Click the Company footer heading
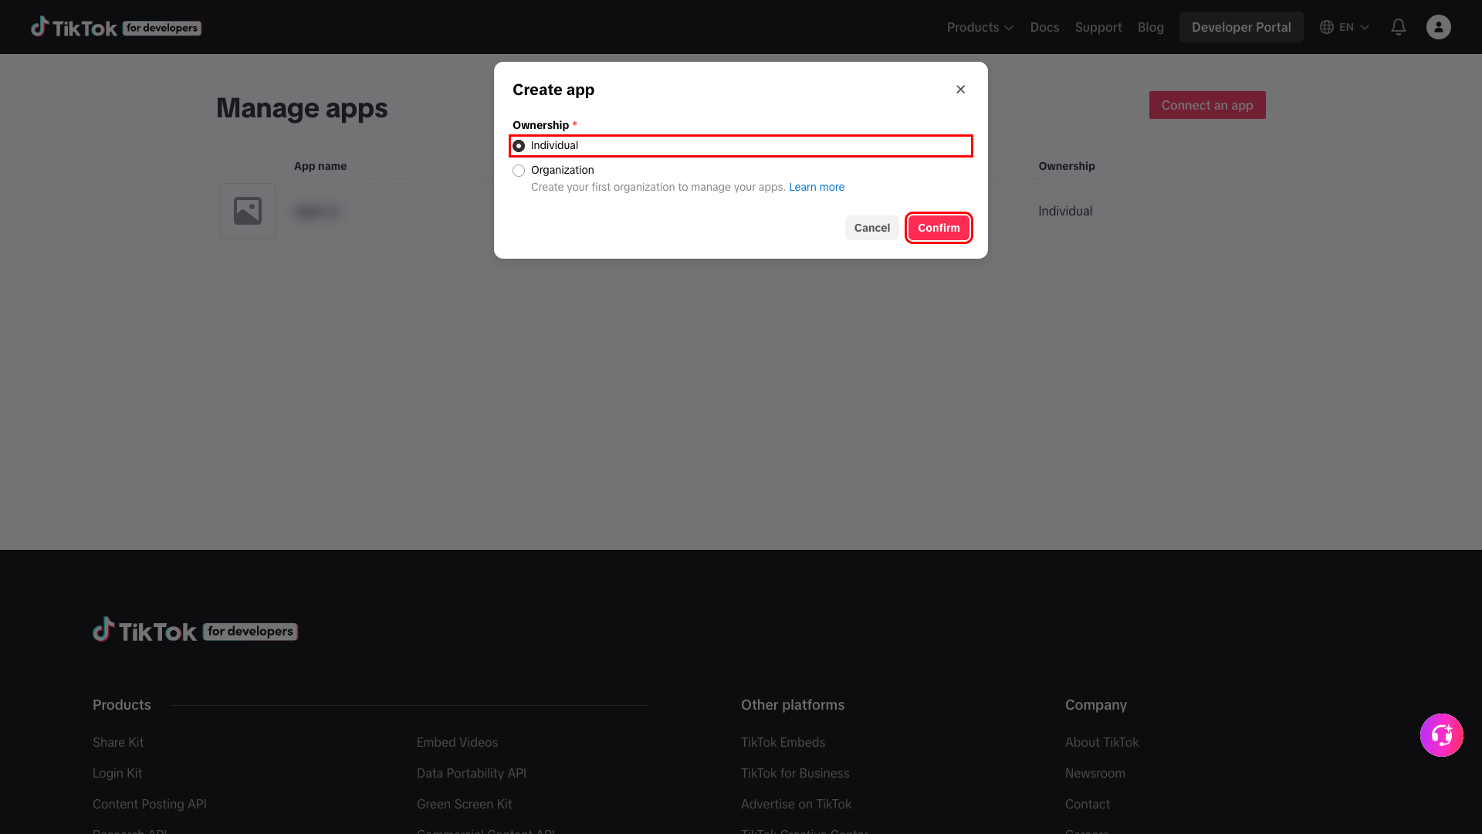1482x834 pixels. (x=1096, y=705)
